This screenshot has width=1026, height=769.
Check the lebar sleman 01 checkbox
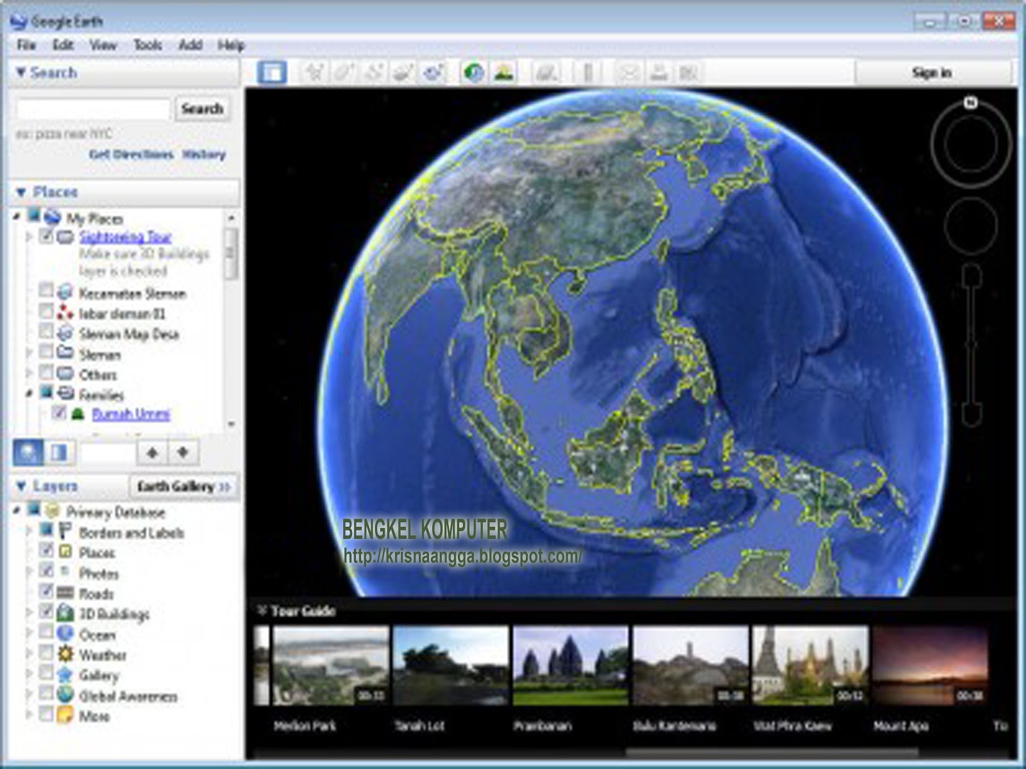[x=46, y=311]
